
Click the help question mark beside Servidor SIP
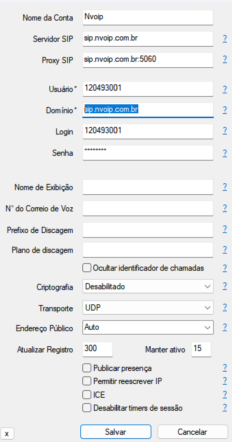pos(225,38)
